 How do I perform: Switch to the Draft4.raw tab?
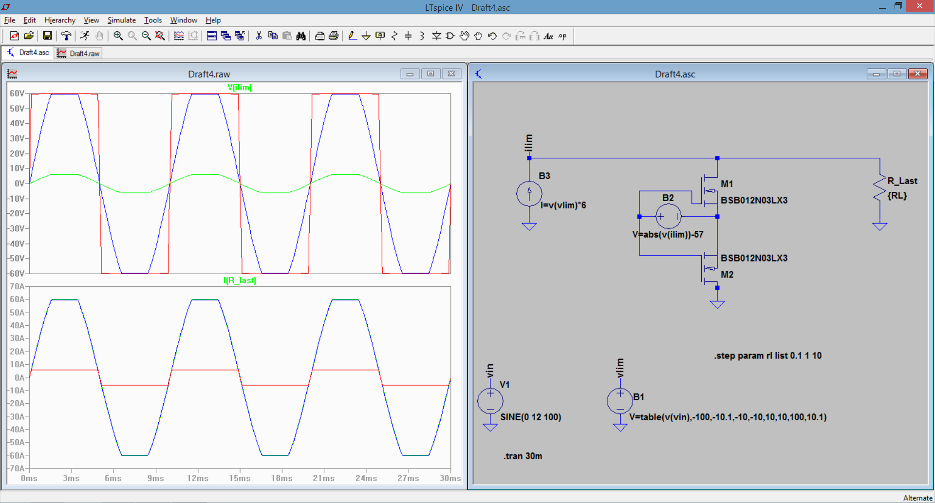78,53
